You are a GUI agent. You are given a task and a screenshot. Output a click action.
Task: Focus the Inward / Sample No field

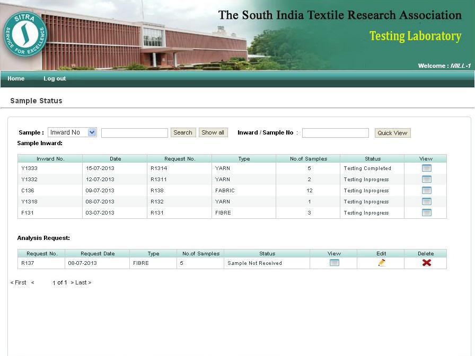pyautogui.click(x=336, y=133)
